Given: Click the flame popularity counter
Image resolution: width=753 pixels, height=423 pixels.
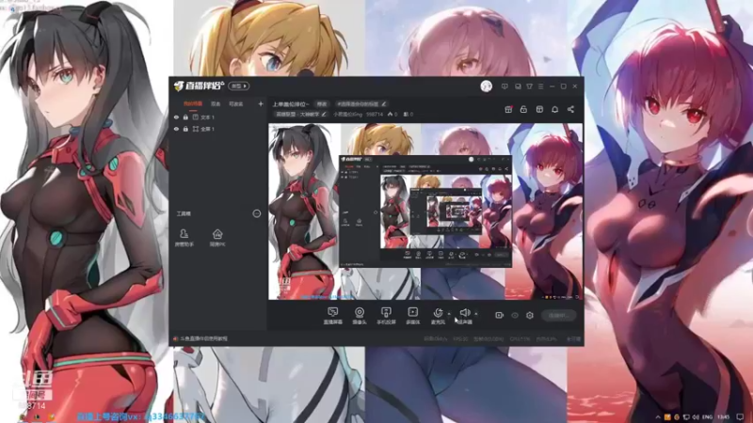Looking at the screenshot, I should 393,114.
